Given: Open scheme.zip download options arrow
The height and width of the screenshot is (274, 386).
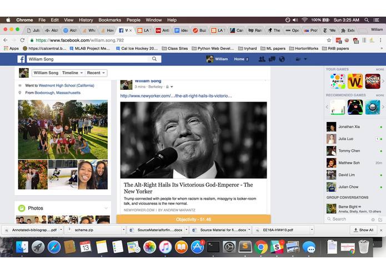Looking at the screenshot, I should click(x=124, y=230).
